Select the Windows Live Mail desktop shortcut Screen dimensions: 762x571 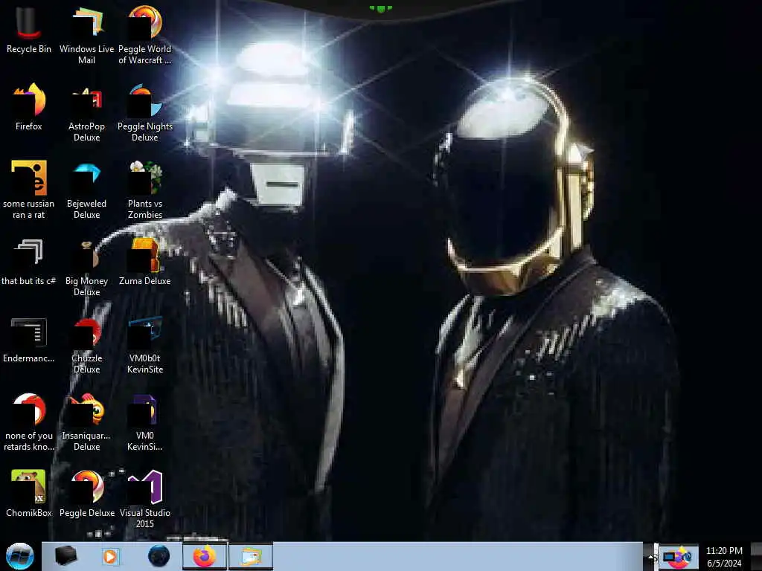pos(86,35)
